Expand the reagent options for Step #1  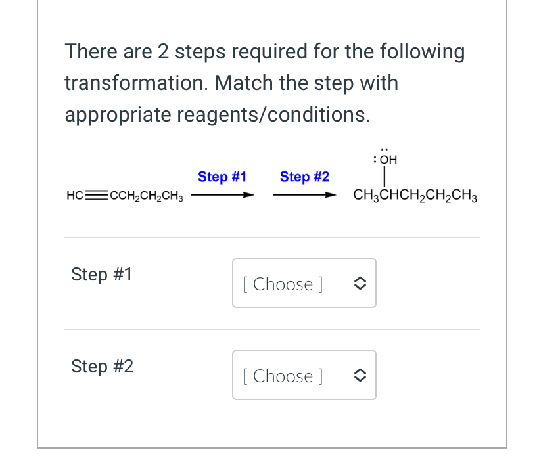pos(304,283)
